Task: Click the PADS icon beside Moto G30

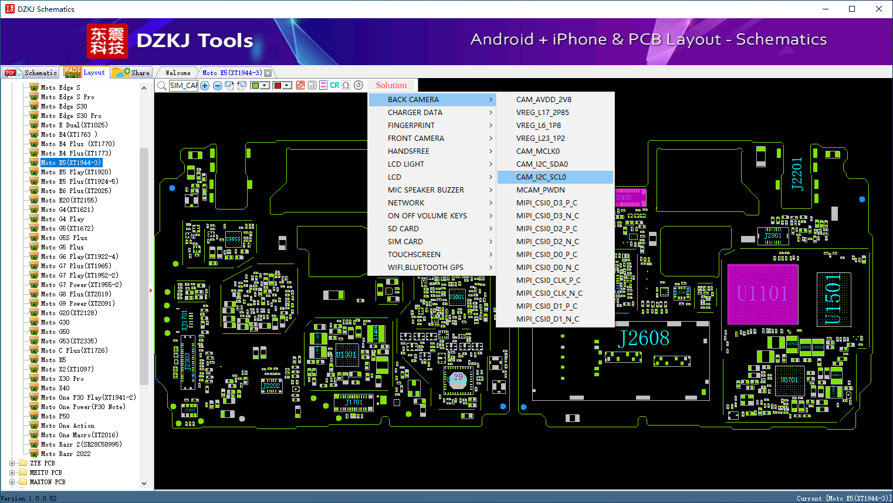Action: click(x=34, y=322)
